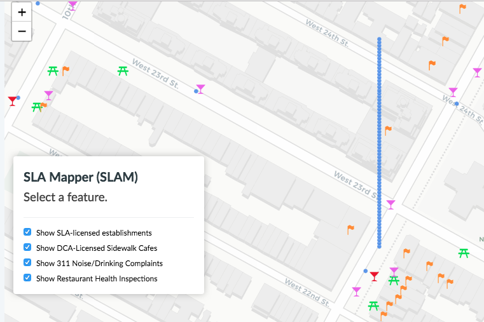Screen dimensions: 484x322
Task: Click the red cocktail glass near West 22nd St.
Action: click(375, 276)
